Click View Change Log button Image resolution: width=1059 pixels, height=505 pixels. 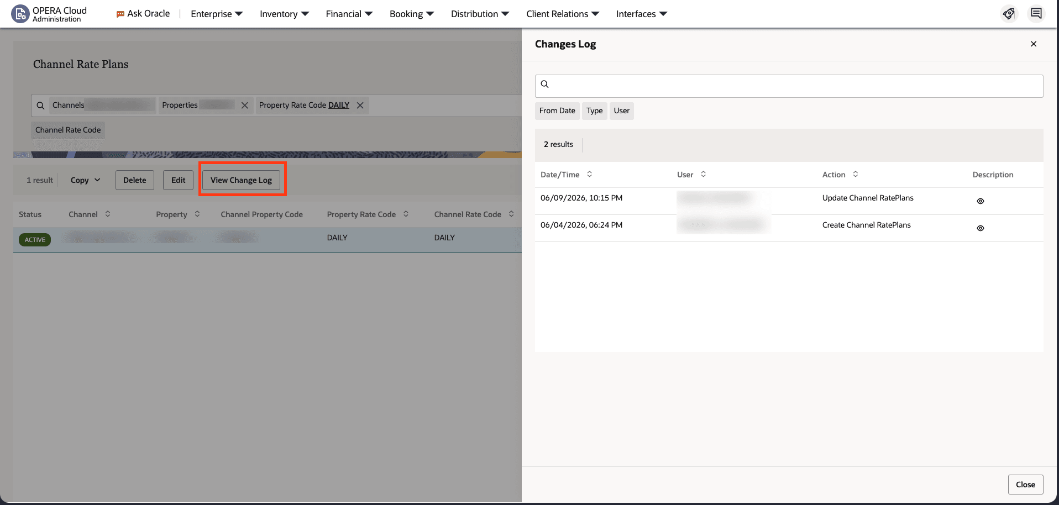(241, 180)
